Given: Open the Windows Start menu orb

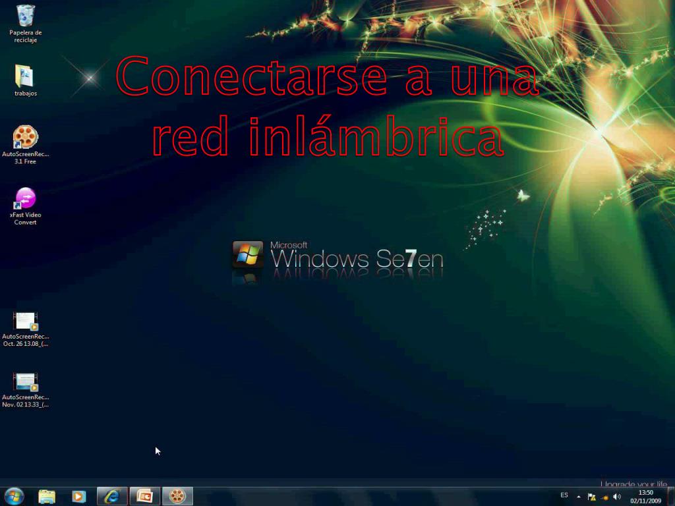Looking at the screenshot, I should [x=15, y=497].
